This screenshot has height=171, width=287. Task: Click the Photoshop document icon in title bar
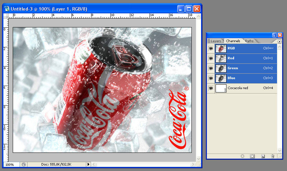7,9
